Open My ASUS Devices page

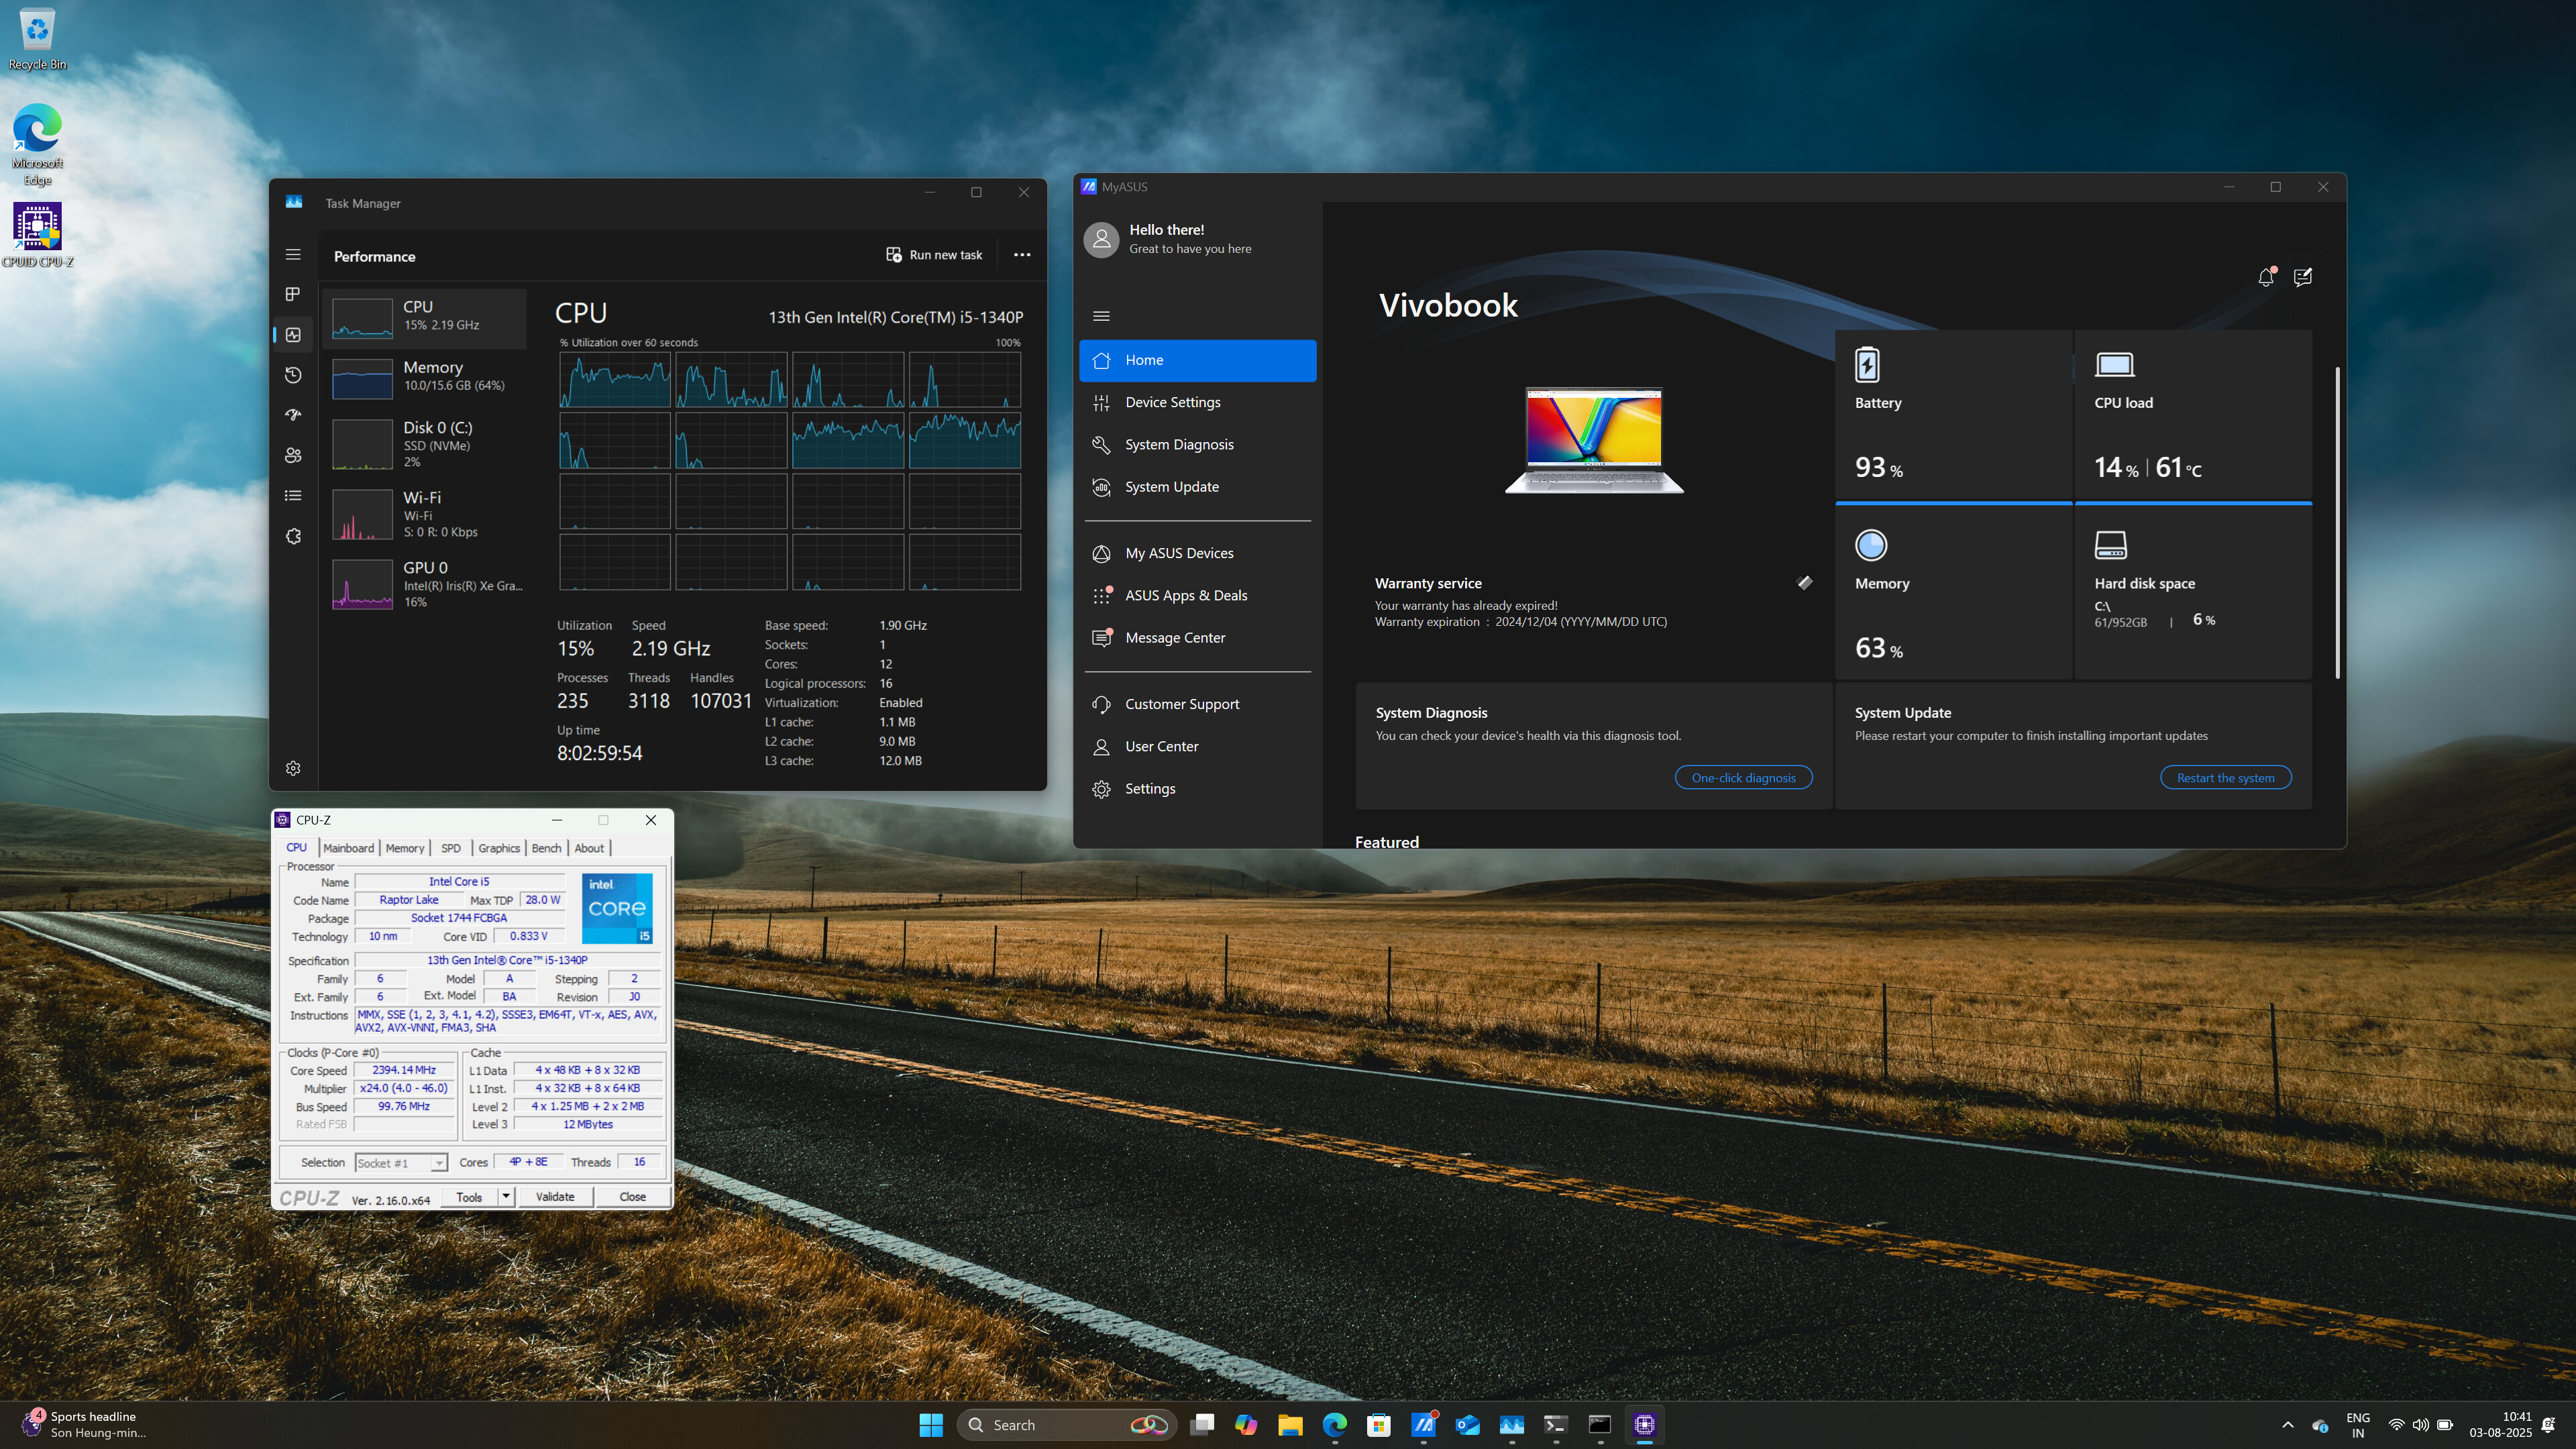click(x=1197, y=553)
